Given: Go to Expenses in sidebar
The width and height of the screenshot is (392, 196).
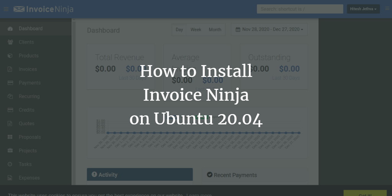Looking at the screenshot, I should click(x=36, y=178).
